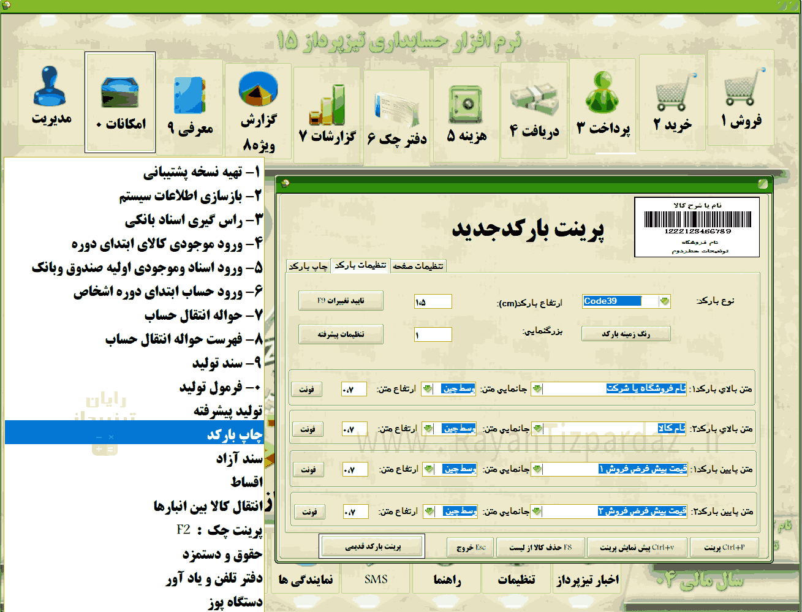Click the ارتفاع بارکد height input field
802x612 pixels.
point(433,301)
